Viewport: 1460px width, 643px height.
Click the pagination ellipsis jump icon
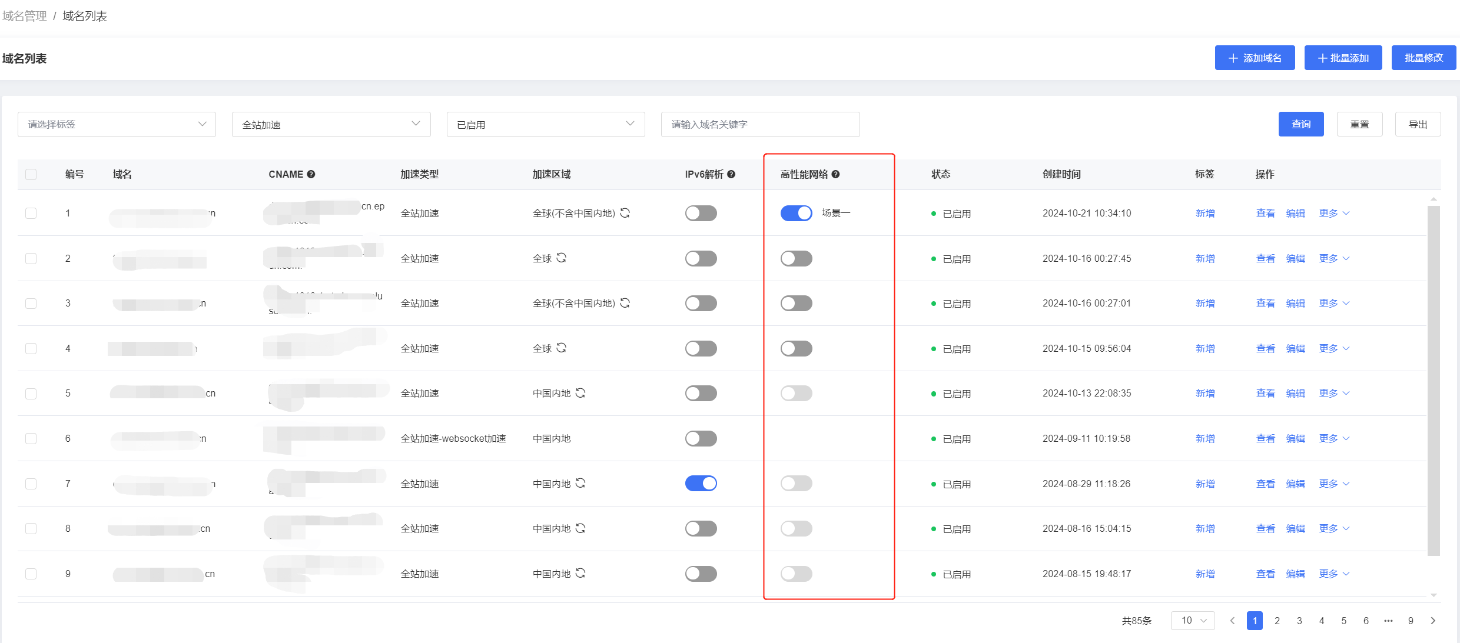1389,621
